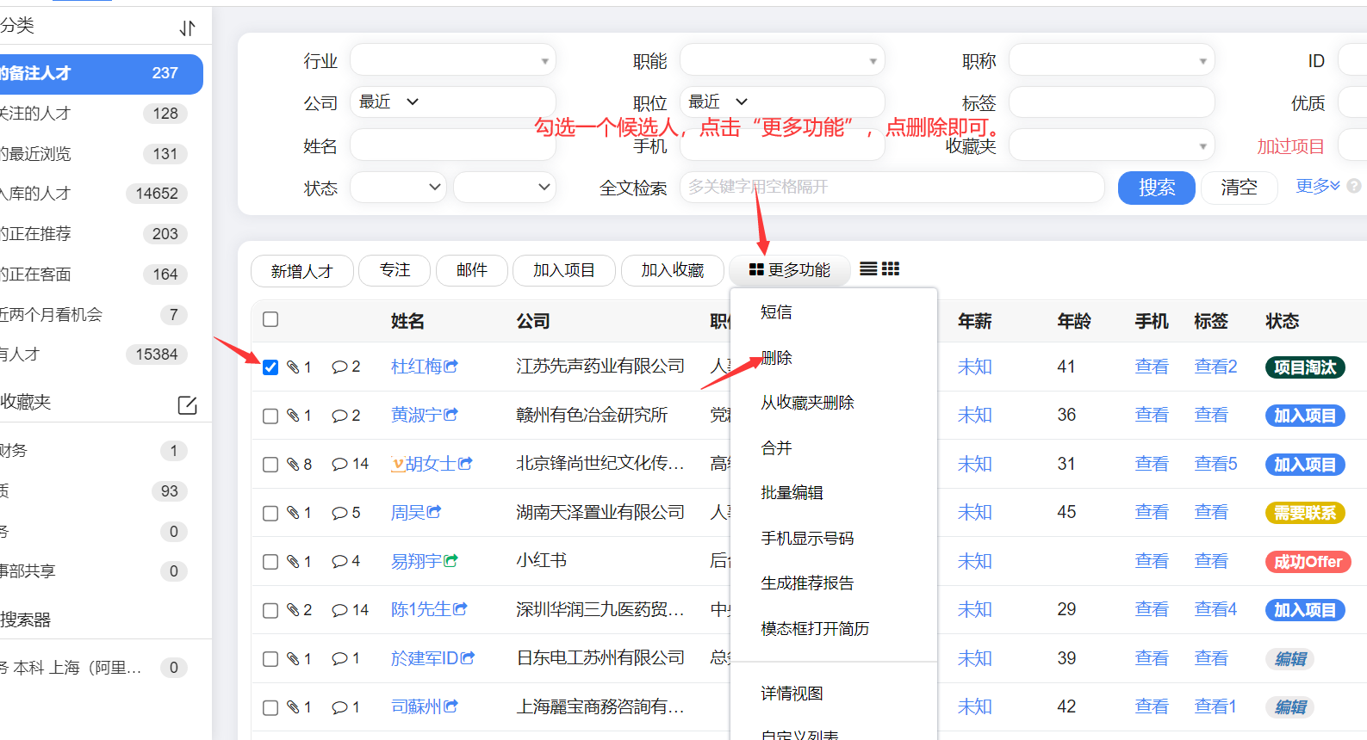Check the 司蘇州 row checkbox
The height and width of the screenshot is (740, 1367).
point(270,707)
